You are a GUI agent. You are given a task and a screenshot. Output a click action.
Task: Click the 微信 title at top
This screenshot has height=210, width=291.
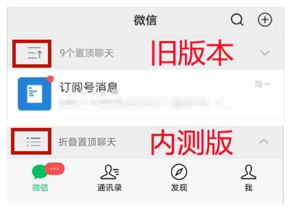[145, 20]
